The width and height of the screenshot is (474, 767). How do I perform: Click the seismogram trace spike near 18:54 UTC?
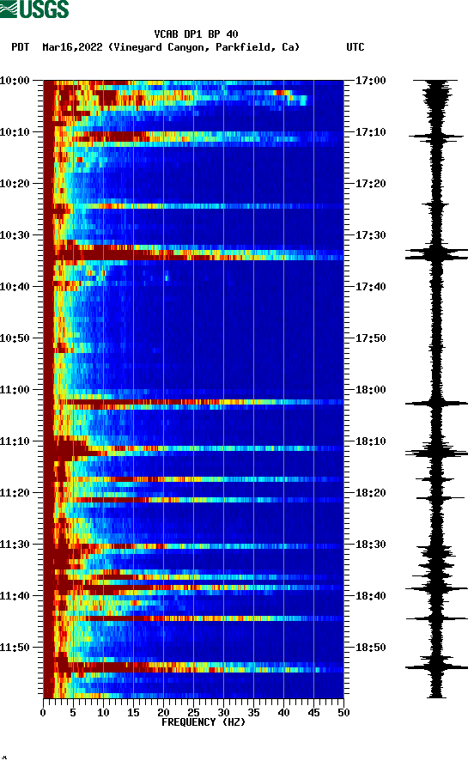(x=436, y=667)
